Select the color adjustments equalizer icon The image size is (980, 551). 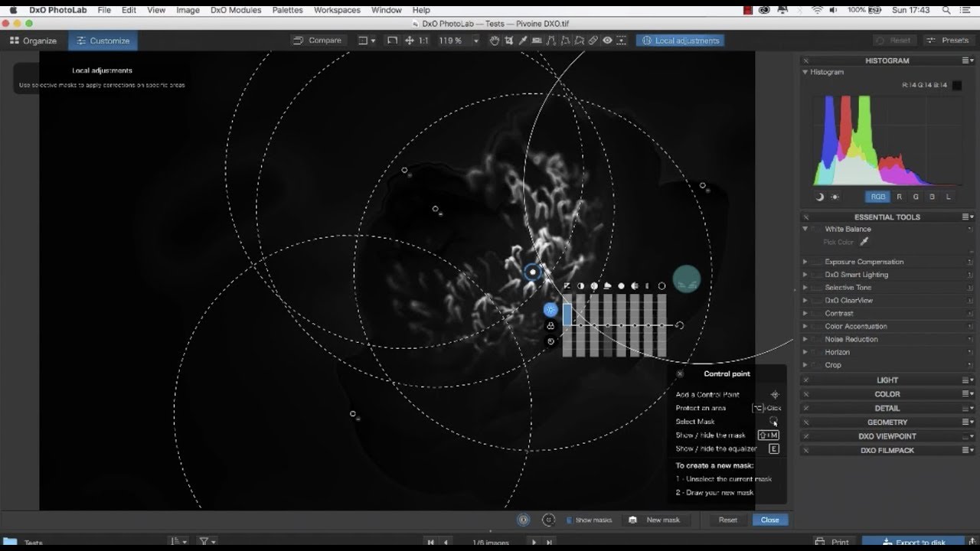550,326
